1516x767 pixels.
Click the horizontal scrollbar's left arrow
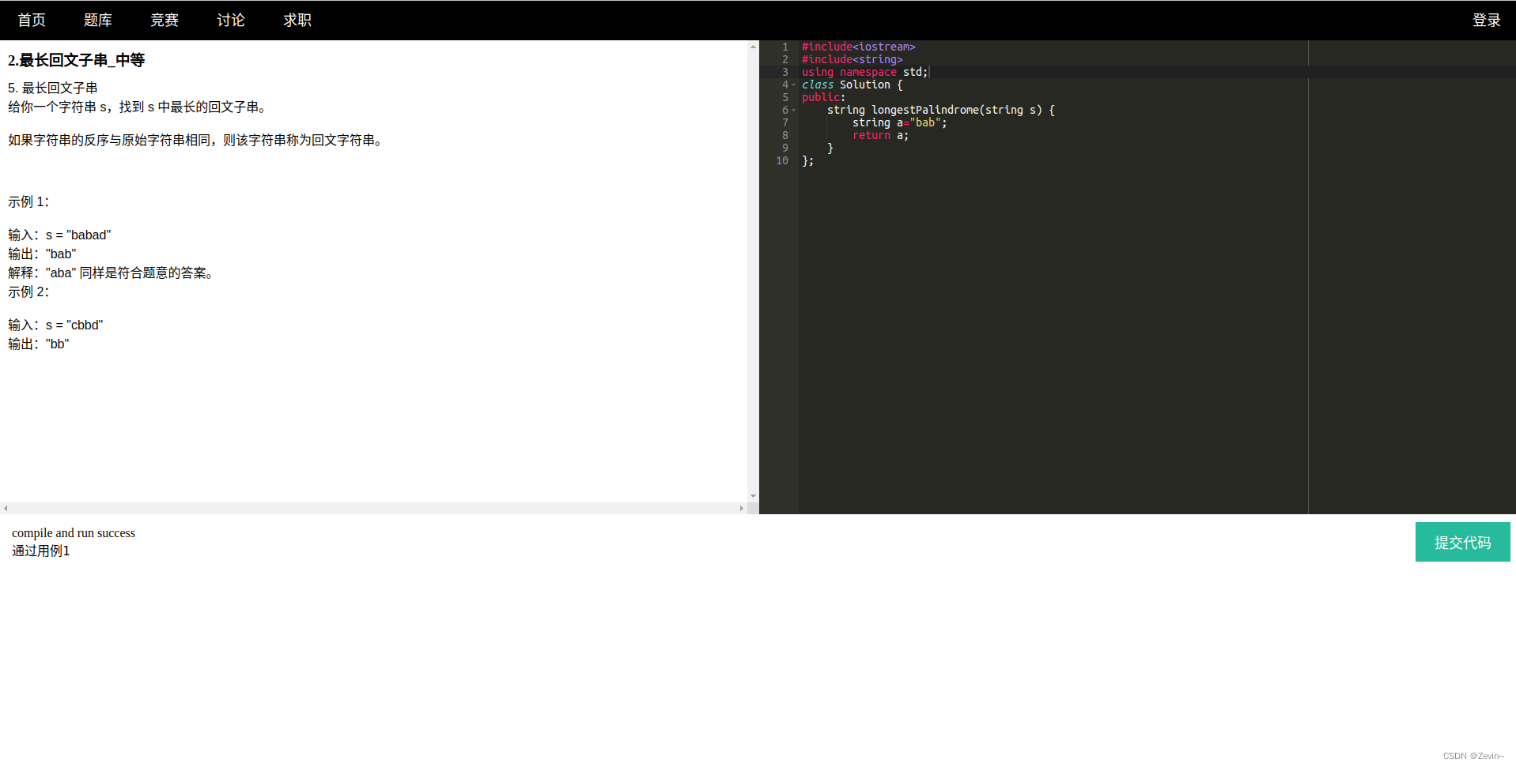(x=6, y=508)
